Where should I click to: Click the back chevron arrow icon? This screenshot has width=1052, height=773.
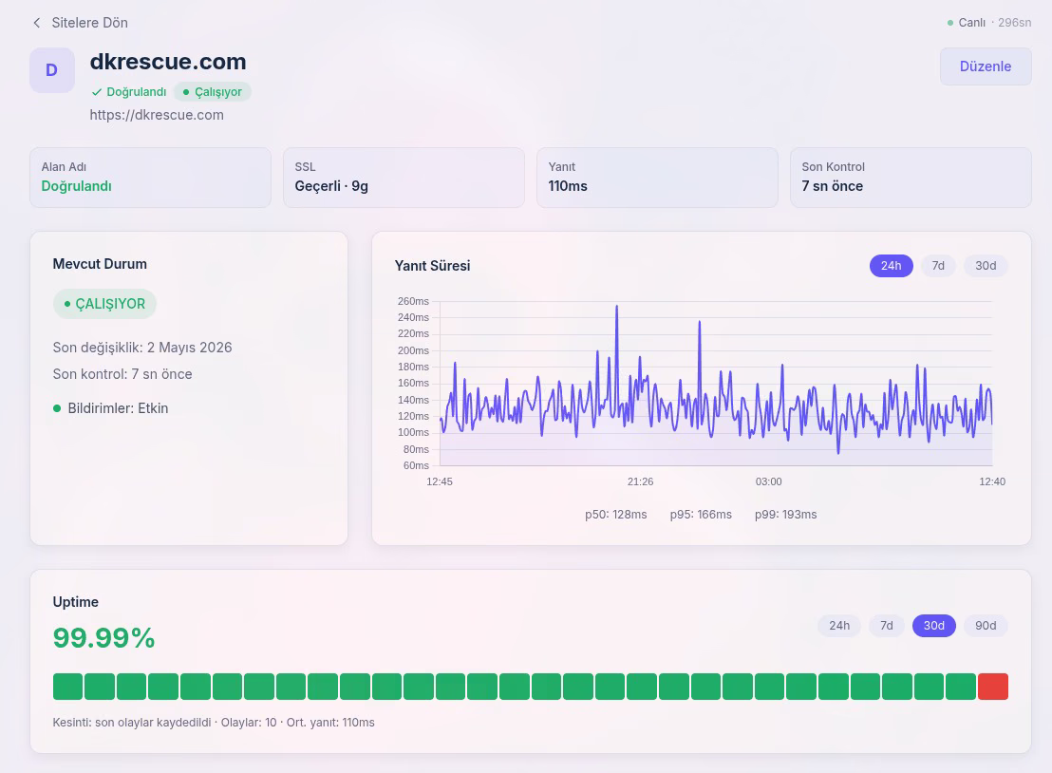point(37,23)
